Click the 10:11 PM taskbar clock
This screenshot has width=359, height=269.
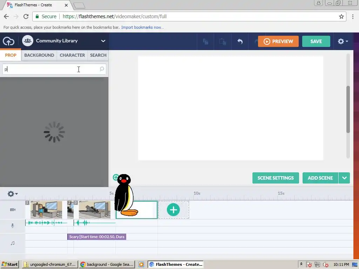[x=341, y=264]
